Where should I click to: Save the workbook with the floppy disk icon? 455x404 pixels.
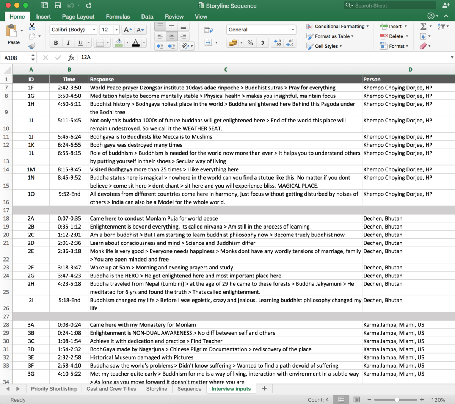58,6
